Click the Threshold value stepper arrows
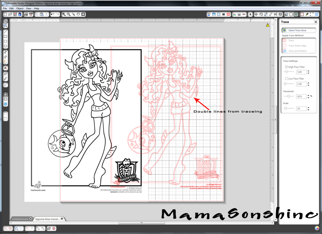 click(308, 97)
